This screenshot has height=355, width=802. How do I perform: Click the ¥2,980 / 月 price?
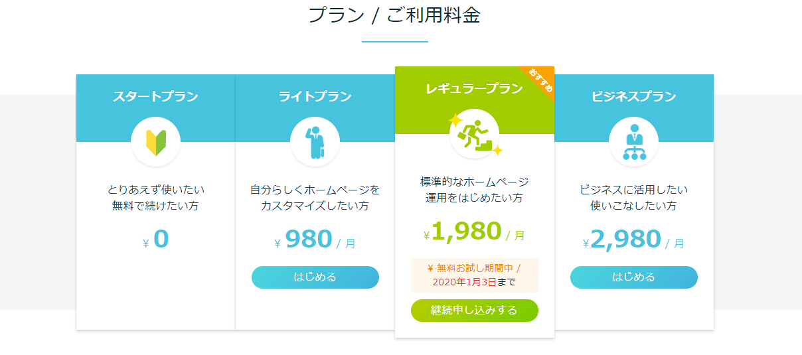pyautogui.click(x=634, y=240)
